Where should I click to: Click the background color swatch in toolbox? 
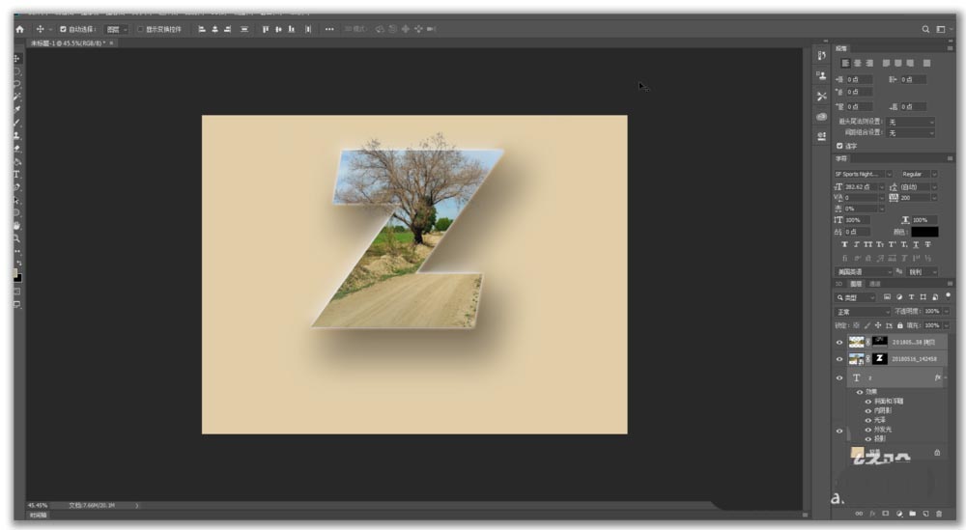pyautogui.click(x=19, y=278)
